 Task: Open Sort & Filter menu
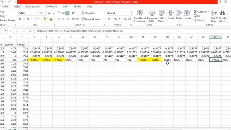pos(214,16)
